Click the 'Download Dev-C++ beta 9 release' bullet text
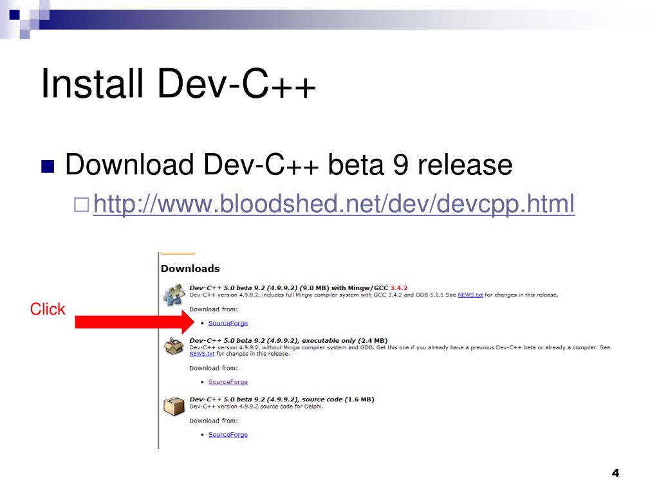Image resolution: width=659 pixels, height=494 pixels. click(x=288, y=165)
